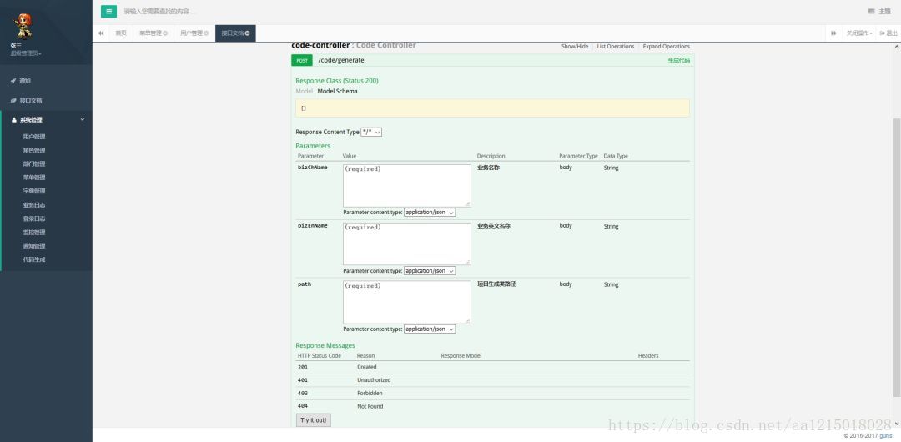Click the Try it out! button
Image resolution: width=901 pixels, height=442 pixels.
pos(313,420)
